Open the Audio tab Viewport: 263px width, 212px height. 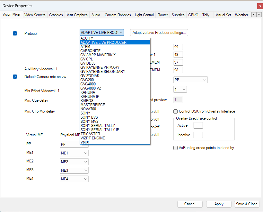point(96,15)
